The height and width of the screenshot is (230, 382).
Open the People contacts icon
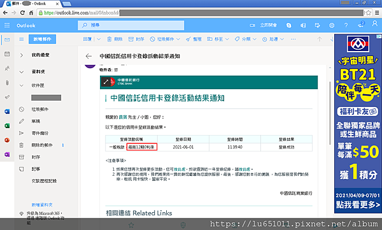(x=7, y=68)
